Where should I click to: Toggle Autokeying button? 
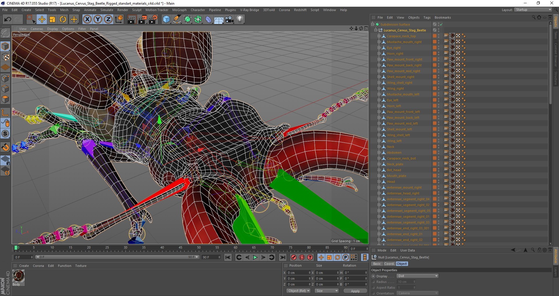pos(302,257)
